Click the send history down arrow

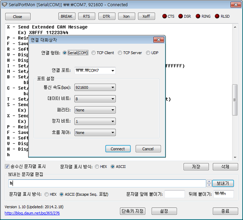point(209,185)
